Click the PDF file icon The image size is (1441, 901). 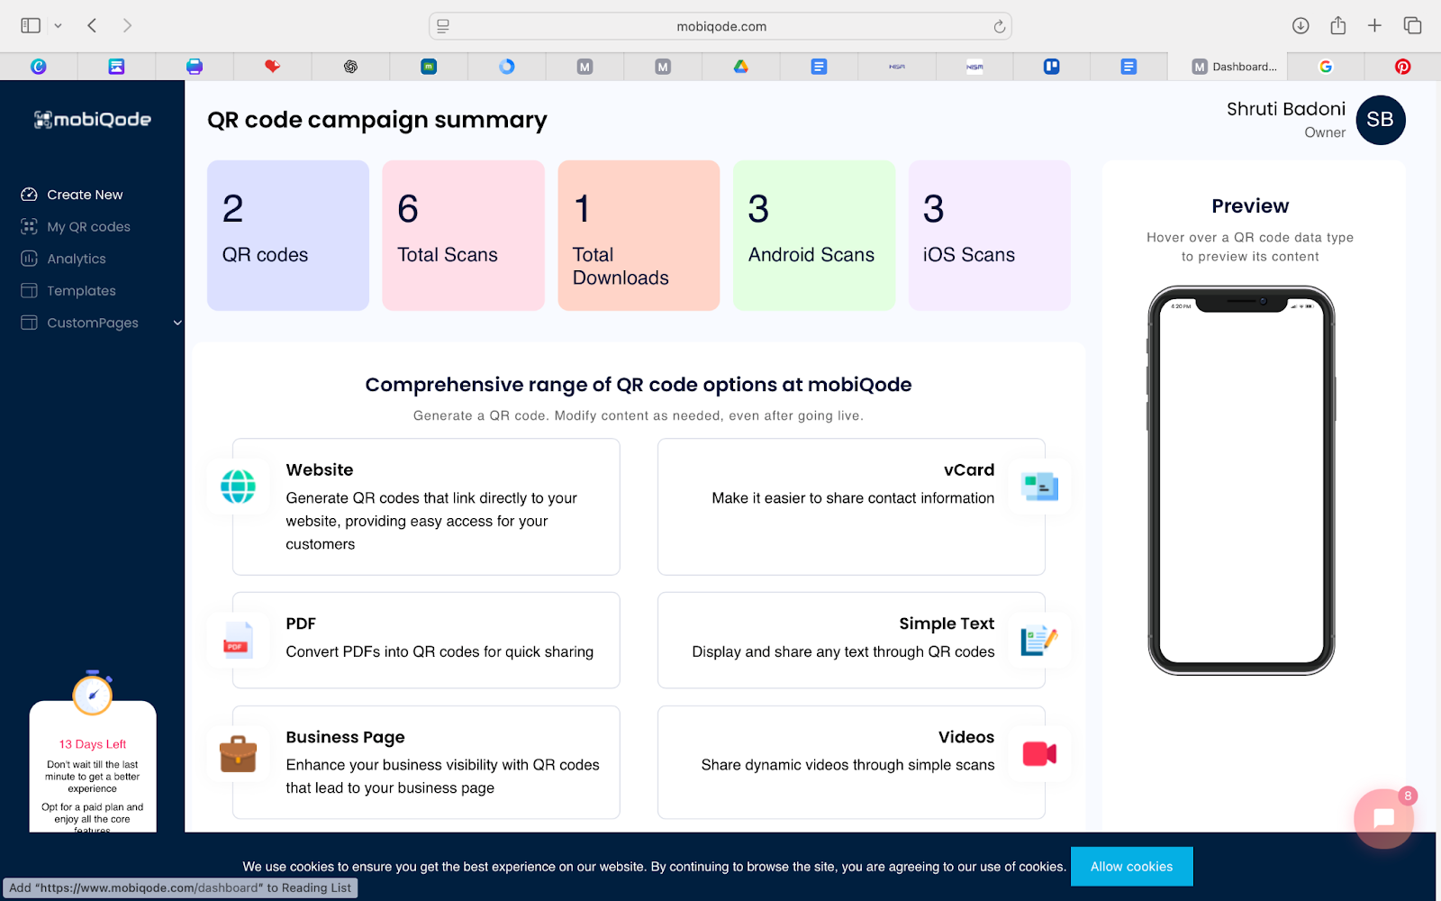(238, 641)
